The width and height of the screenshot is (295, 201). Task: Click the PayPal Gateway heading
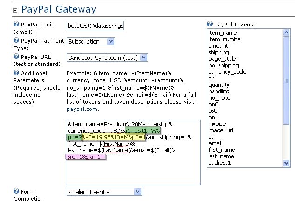click(x=59, y=9)
